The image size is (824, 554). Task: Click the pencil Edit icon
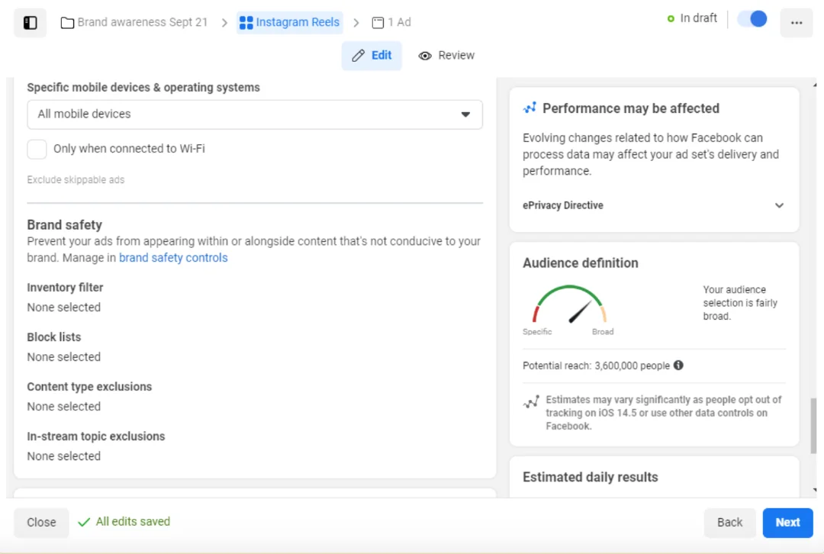point(359,56)
